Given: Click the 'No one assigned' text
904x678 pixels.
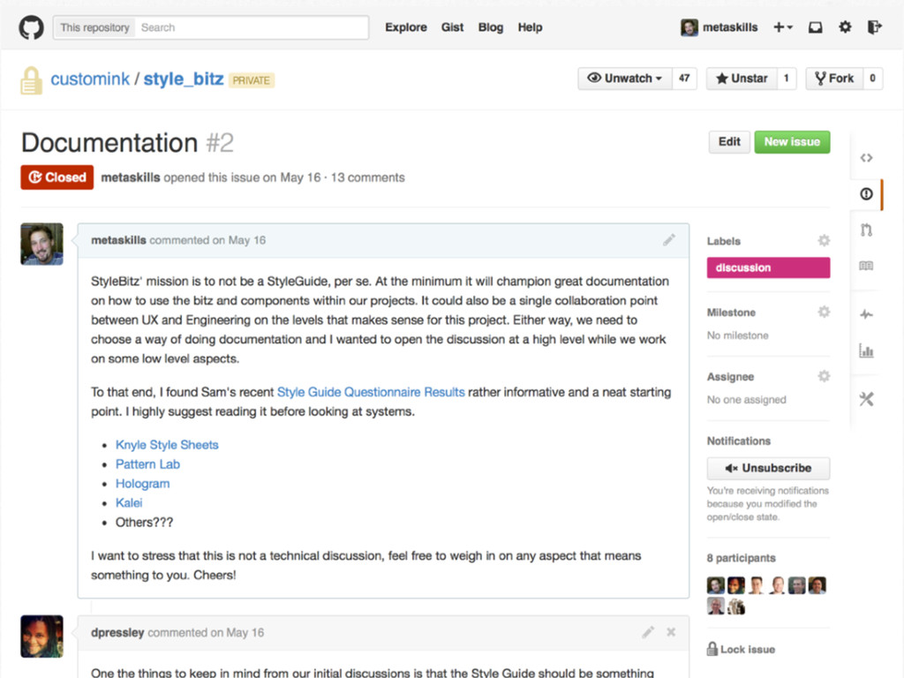Looking at the screenshot, I should click(747, 400).
